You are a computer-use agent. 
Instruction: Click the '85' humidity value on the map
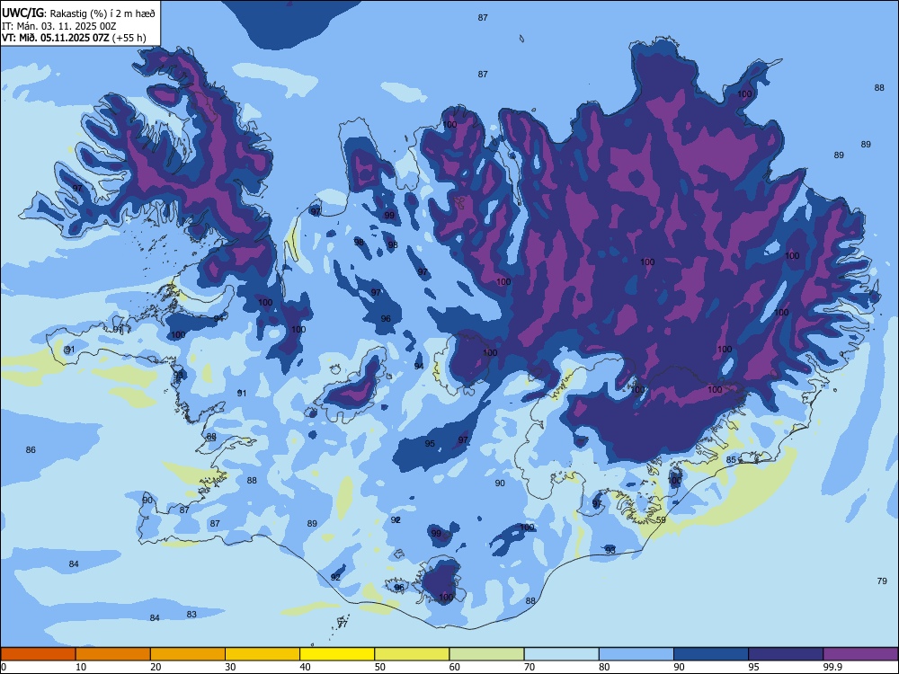731,459
